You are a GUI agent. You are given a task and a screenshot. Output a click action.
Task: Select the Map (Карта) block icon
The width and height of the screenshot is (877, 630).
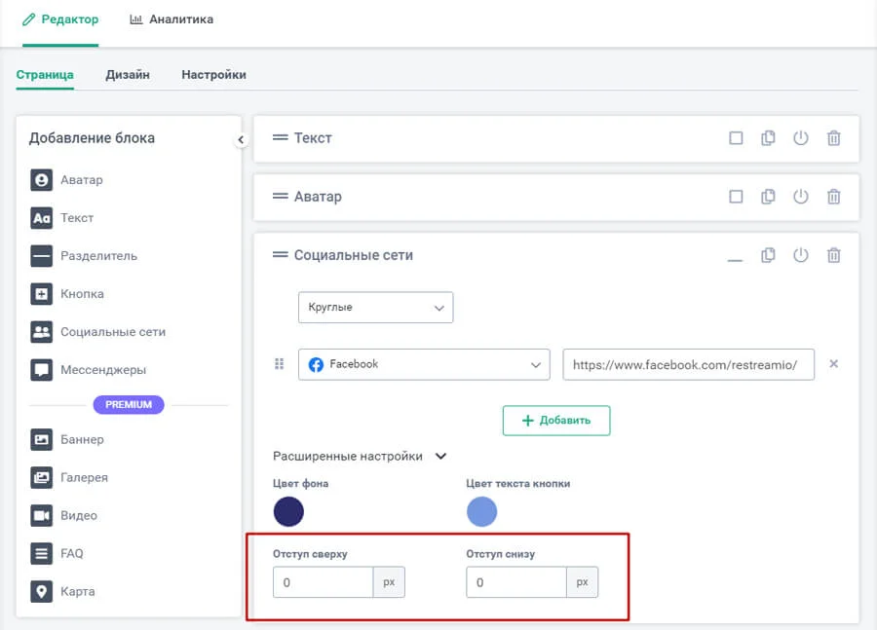click(x=41, y=591)
